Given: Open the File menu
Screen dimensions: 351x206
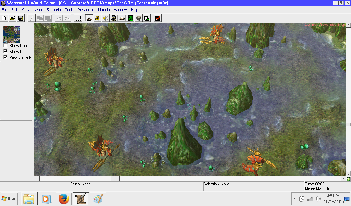Looking at the screenshot, I should pyautogui.click(x=4, y=10).
